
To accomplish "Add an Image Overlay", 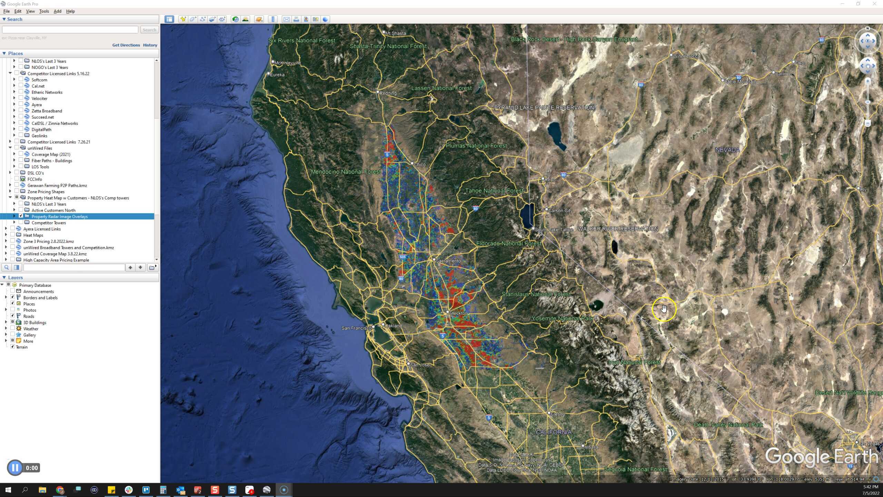I will (x=212, y=19).
